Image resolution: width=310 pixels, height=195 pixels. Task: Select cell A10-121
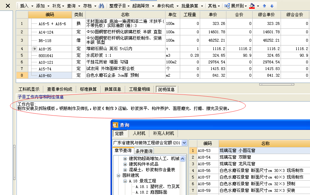coord(50,62)
